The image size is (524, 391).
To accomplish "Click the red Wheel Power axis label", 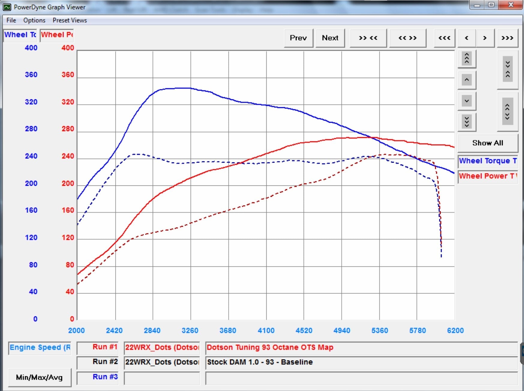I will (x=57, y=35).
